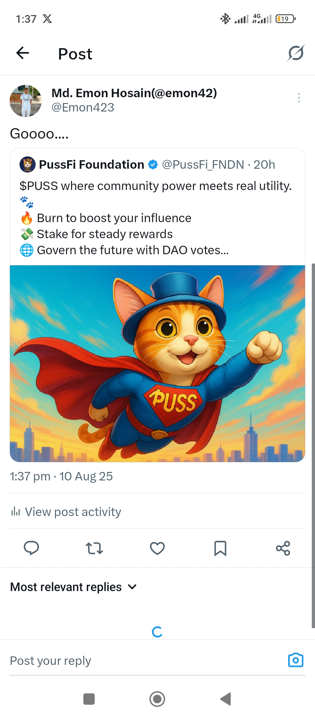The width and height of the screenshot is (315, 718).
Task: Open the quoted PussFi Foundation post text
Action: (x=156, y=218)
